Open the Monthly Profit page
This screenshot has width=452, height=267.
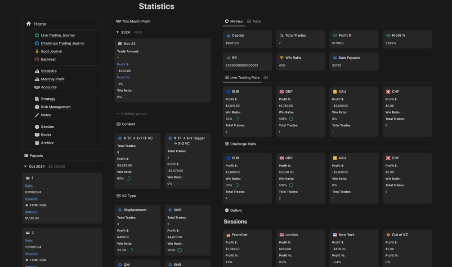tap(53, 79)
